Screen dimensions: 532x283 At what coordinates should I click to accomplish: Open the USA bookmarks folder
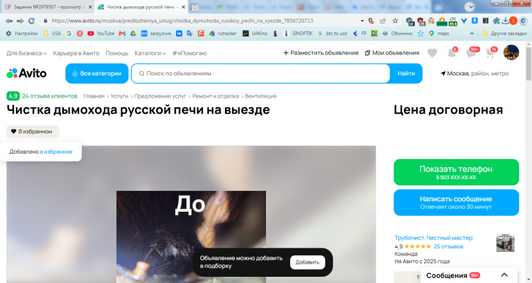pyautogui.click(x=52, y=33)
